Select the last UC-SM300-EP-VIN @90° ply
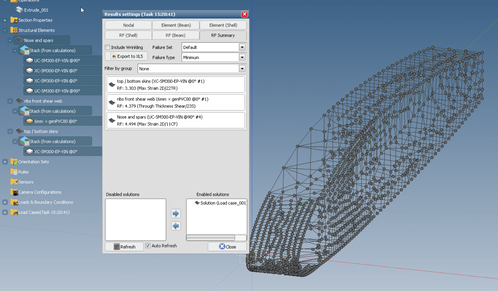 tap(63, 91)
